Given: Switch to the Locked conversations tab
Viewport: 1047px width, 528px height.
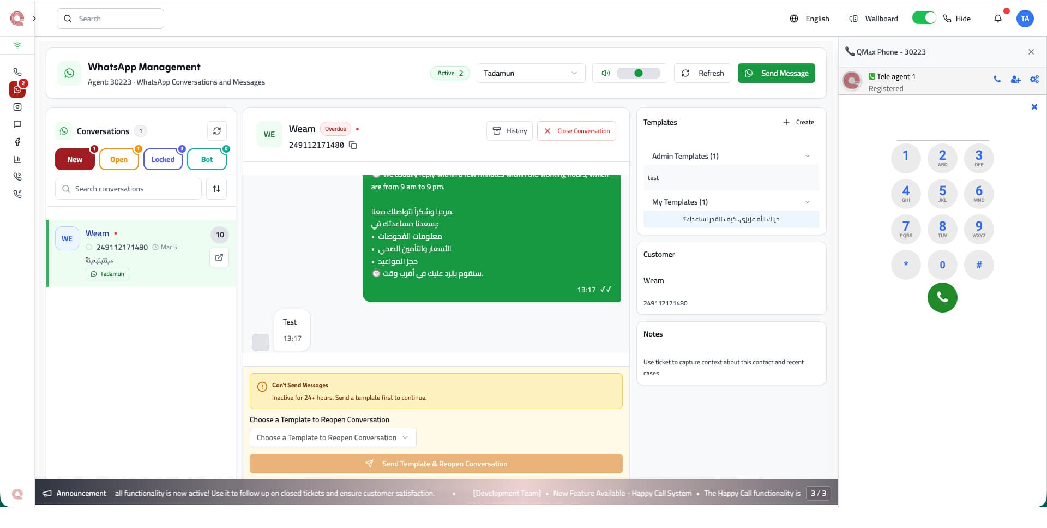Looking at the screenshot, I should point(163,159).
